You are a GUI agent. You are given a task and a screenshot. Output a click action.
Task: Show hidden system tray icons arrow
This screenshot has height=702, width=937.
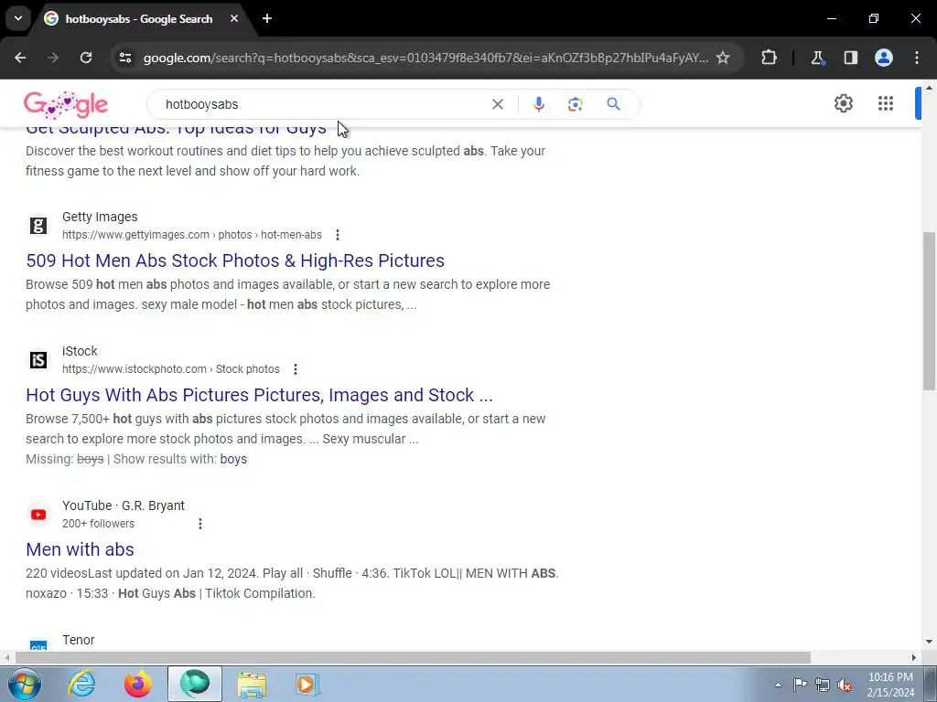coord(778,685)
